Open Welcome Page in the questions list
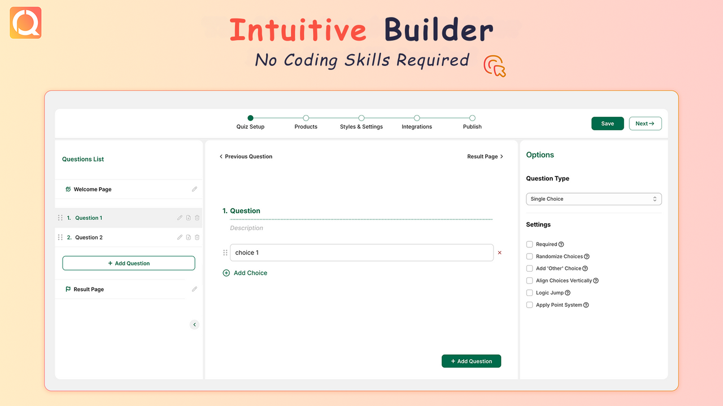Image resolution: width=723 pixels, height=406 pixels. tap(129, 189)
